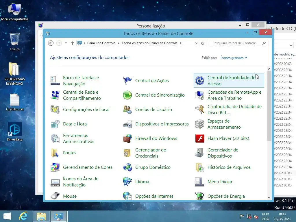This screenshot has width=296, height=222.
Task: Open the taskbar clock showing 10:47
Action: 282,217
